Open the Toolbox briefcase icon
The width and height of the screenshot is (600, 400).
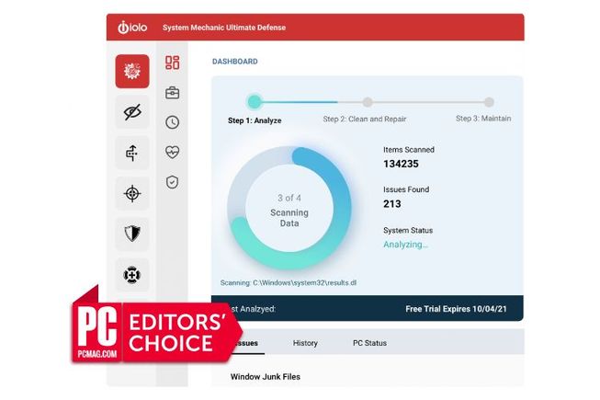tap(172, 93)
